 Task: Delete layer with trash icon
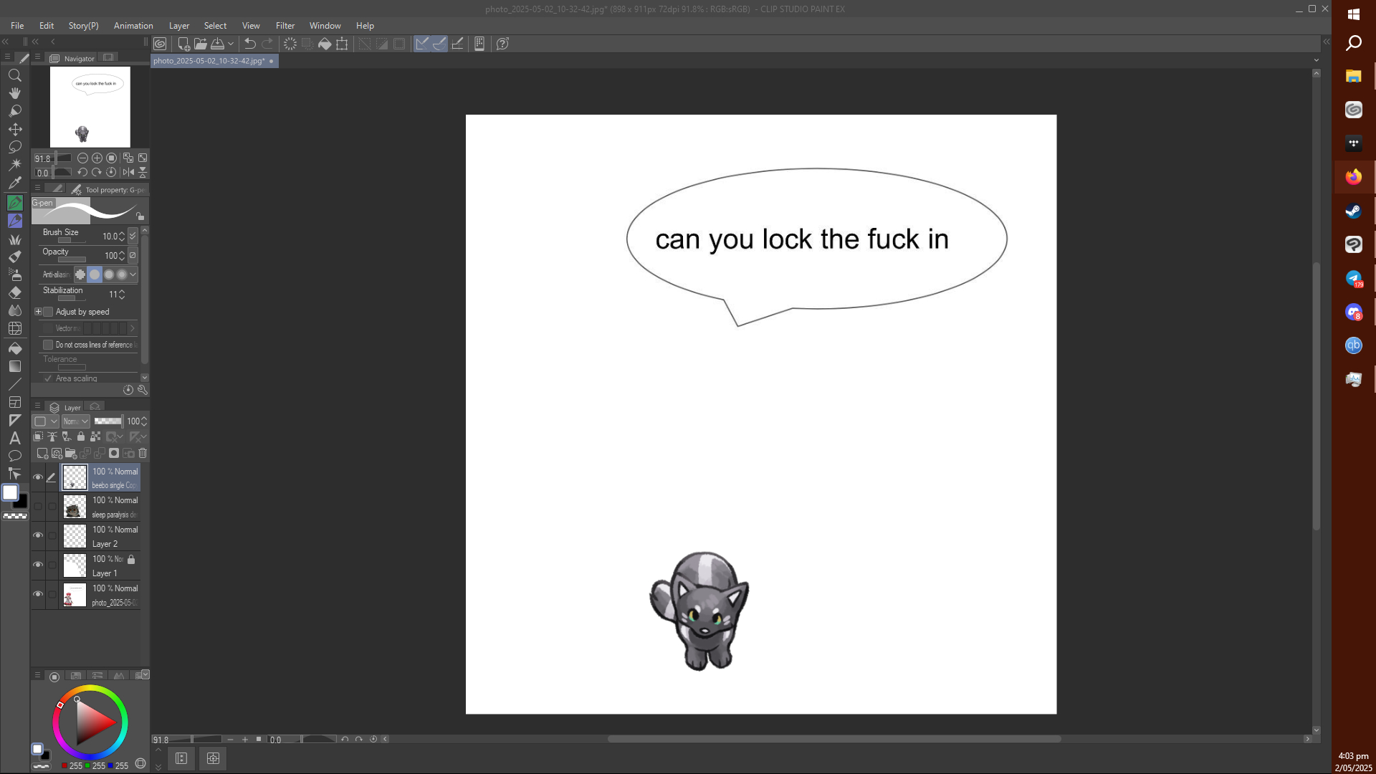tap(143, 453)
